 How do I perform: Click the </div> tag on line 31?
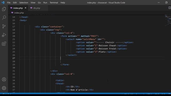[x=54, y=71]
